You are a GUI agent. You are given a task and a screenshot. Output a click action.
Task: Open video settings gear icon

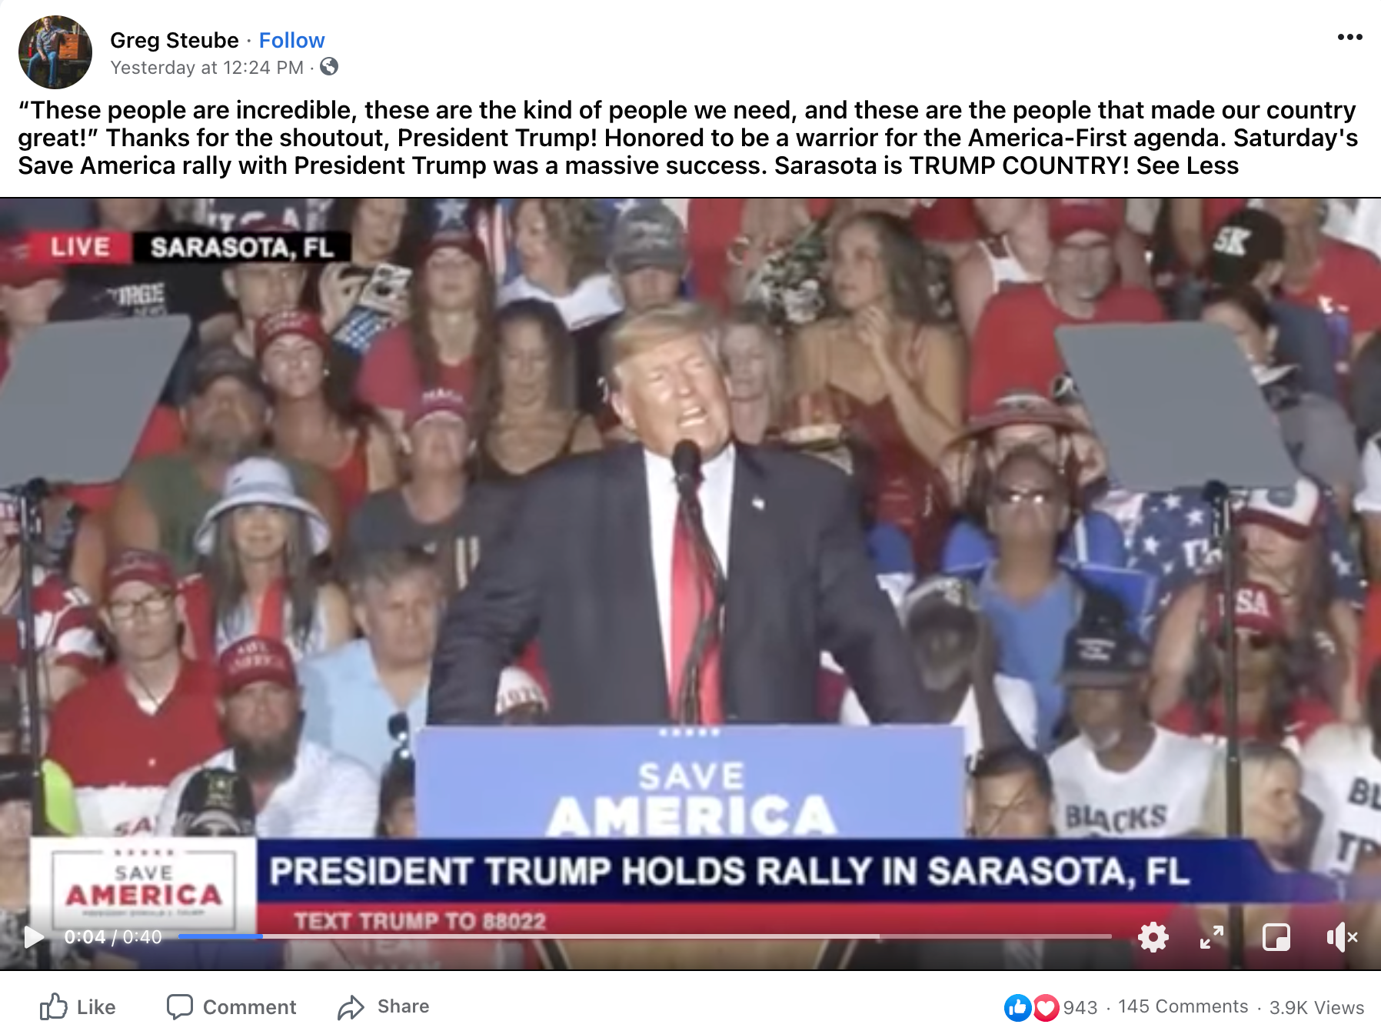tap(1153, 937)
